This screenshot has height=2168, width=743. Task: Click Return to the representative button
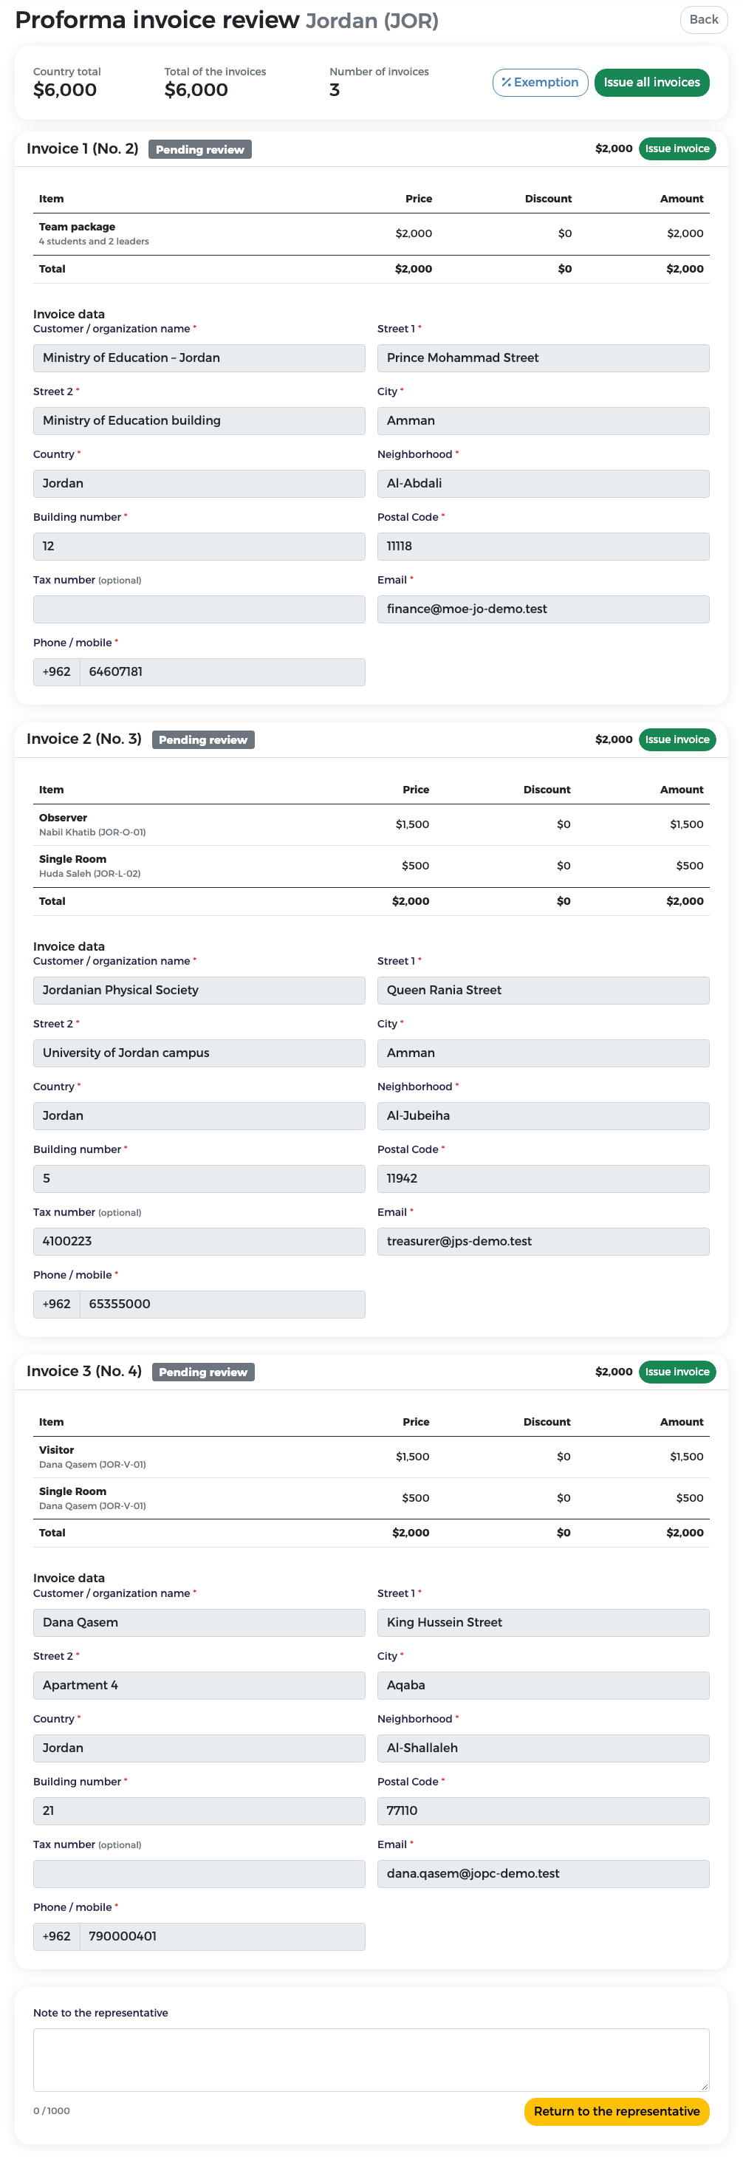tap(617, 2111)
